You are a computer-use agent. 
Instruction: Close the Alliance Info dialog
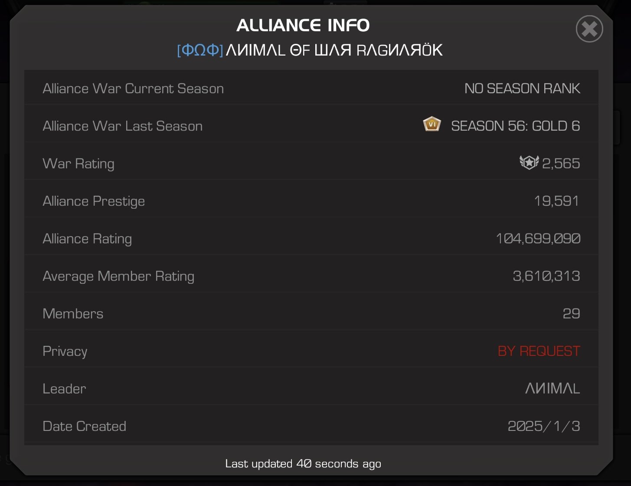click(589, 29)
